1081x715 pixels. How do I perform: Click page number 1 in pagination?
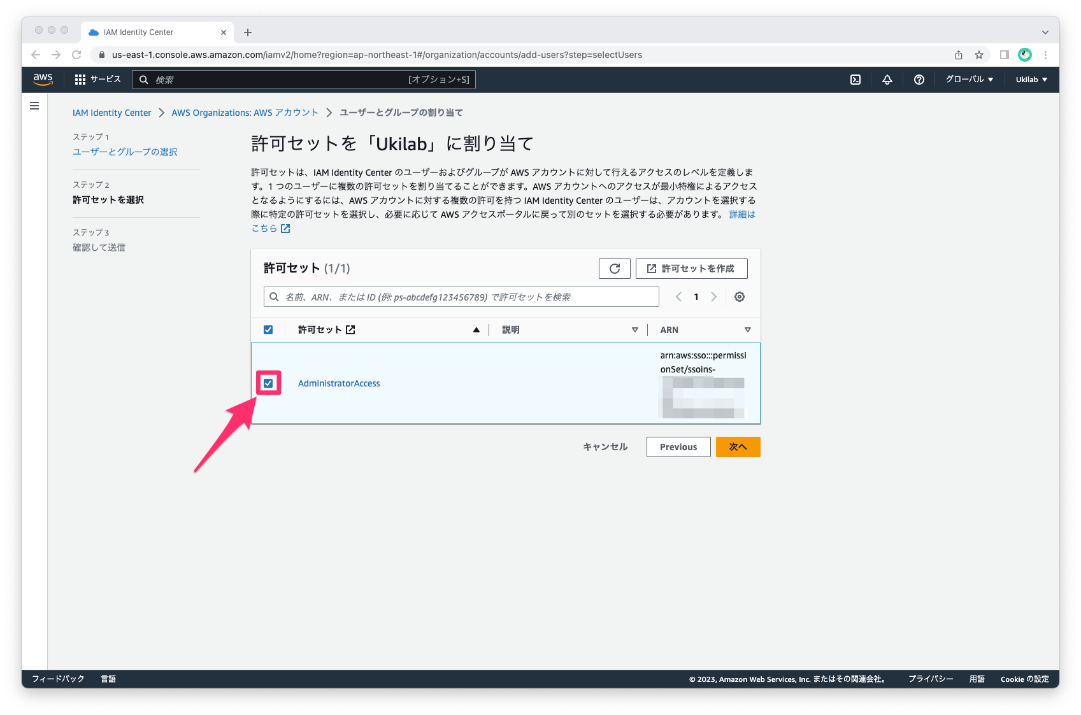coord(696,297)
